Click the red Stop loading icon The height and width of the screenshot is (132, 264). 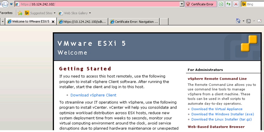tap(236, 4)
